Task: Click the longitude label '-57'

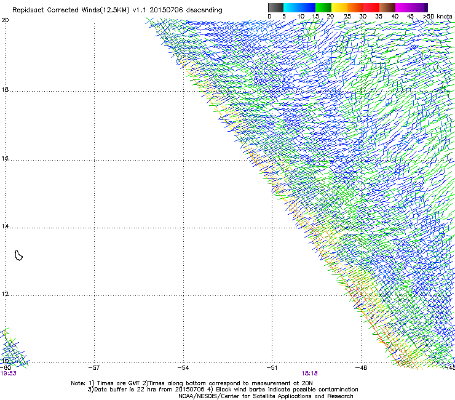Action: click(94, 368)
